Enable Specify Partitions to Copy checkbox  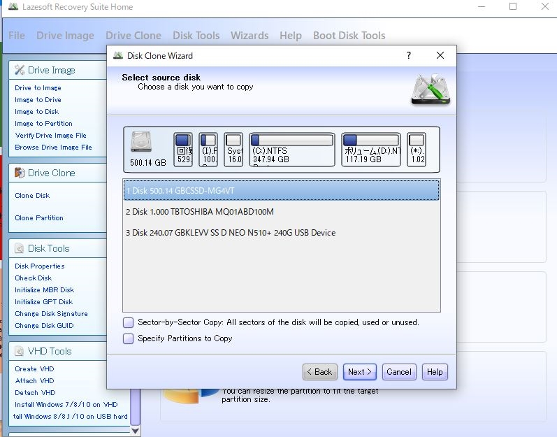coord(128,338)
